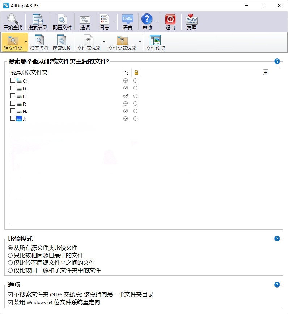
Task: Toggle lock protection for F: drive
Action: pyautogui.click(x=135, y=103)
